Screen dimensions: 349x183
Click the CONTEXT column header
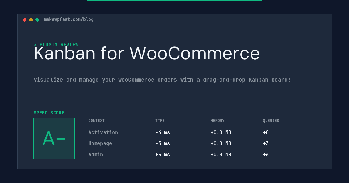(x=97, y=121)
